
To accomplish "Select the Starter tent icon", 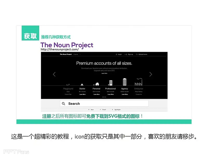I will coord(82,84).
